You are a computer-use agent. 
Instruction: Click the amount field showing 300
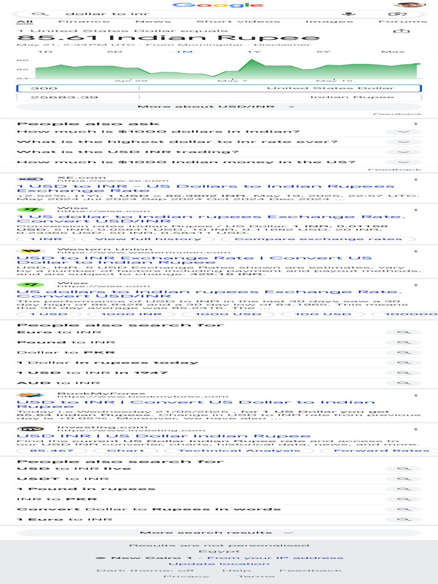[78, 88]
